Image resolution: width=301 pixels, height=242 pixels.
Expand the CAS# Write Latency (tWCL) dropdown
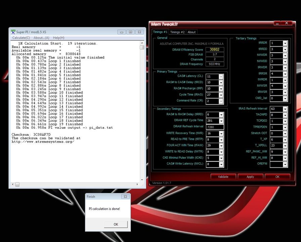pyautogui.click(x=221, y=164)
